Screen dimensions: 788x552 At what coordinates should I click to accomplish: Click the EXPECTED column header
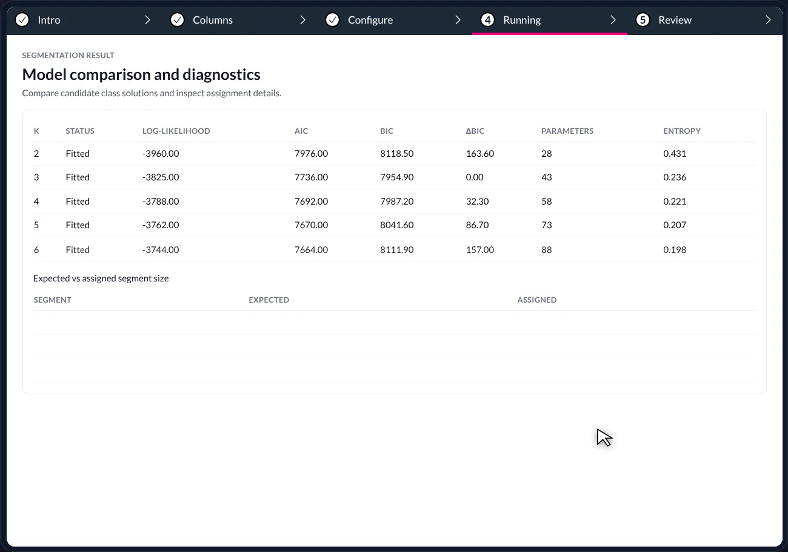[269, 300]
